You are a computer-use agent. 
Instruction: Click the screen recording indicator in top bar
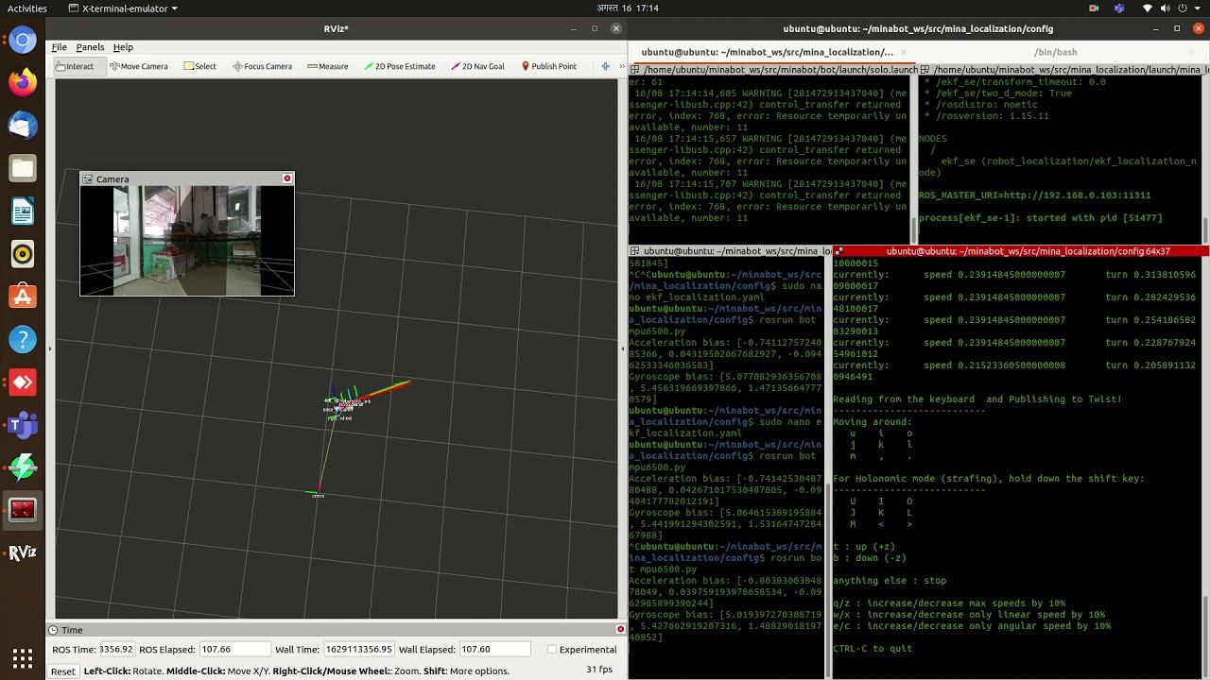(x=1094, y=8)
